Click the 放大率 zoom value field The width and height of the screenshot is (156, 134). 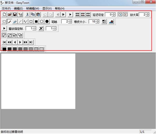(x=143, y=14)
